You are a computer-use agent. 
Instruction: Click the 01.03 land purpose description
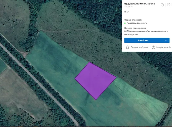click(x=146, y=33)
